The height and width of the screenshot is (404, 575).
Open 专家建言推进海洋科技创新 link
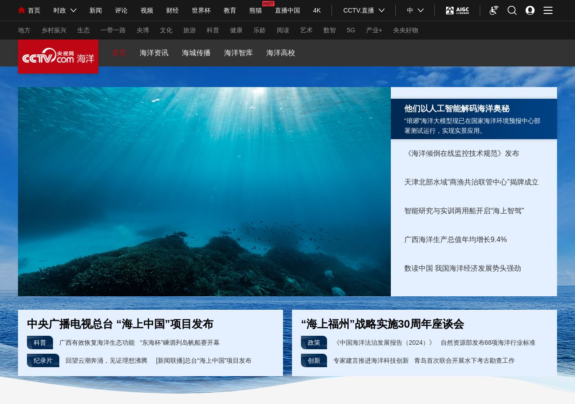(371, 360)
